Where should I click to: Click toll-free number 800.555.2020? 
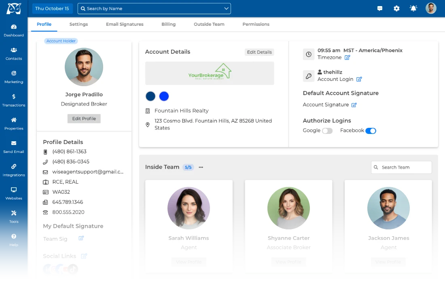(x=68, y=212)
